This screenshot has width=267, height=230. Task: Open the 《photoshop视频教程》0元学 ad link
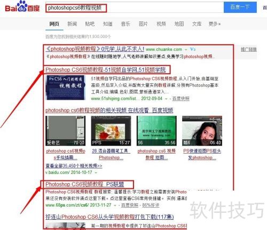tap(95, 49)
